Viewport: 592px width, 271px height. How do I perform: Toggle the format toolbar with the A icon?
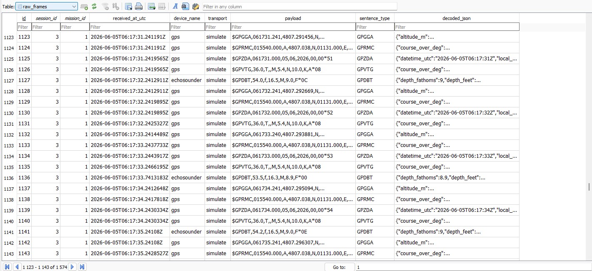click(175, 7)
